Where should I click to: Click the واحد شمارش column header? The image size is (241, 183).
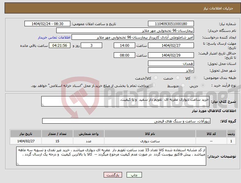click(x=89, y=134)
